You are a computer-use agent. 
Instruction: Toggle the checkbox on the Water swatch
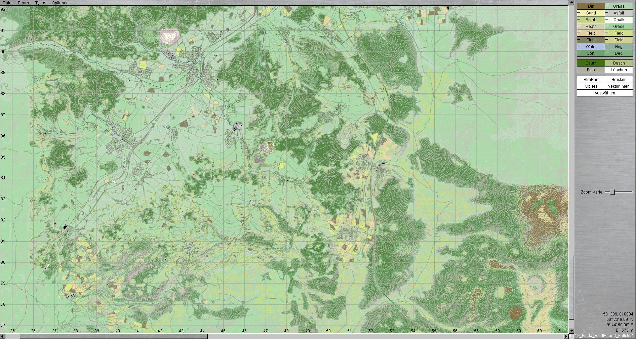(579, 45)
